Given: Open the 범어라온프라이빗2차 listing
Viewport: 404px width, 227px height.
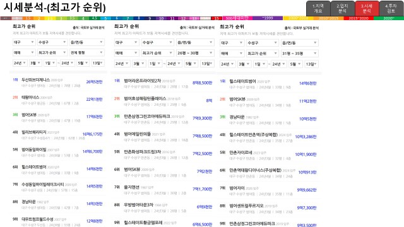Looking at the screenshot, I should tap(163, 83).
